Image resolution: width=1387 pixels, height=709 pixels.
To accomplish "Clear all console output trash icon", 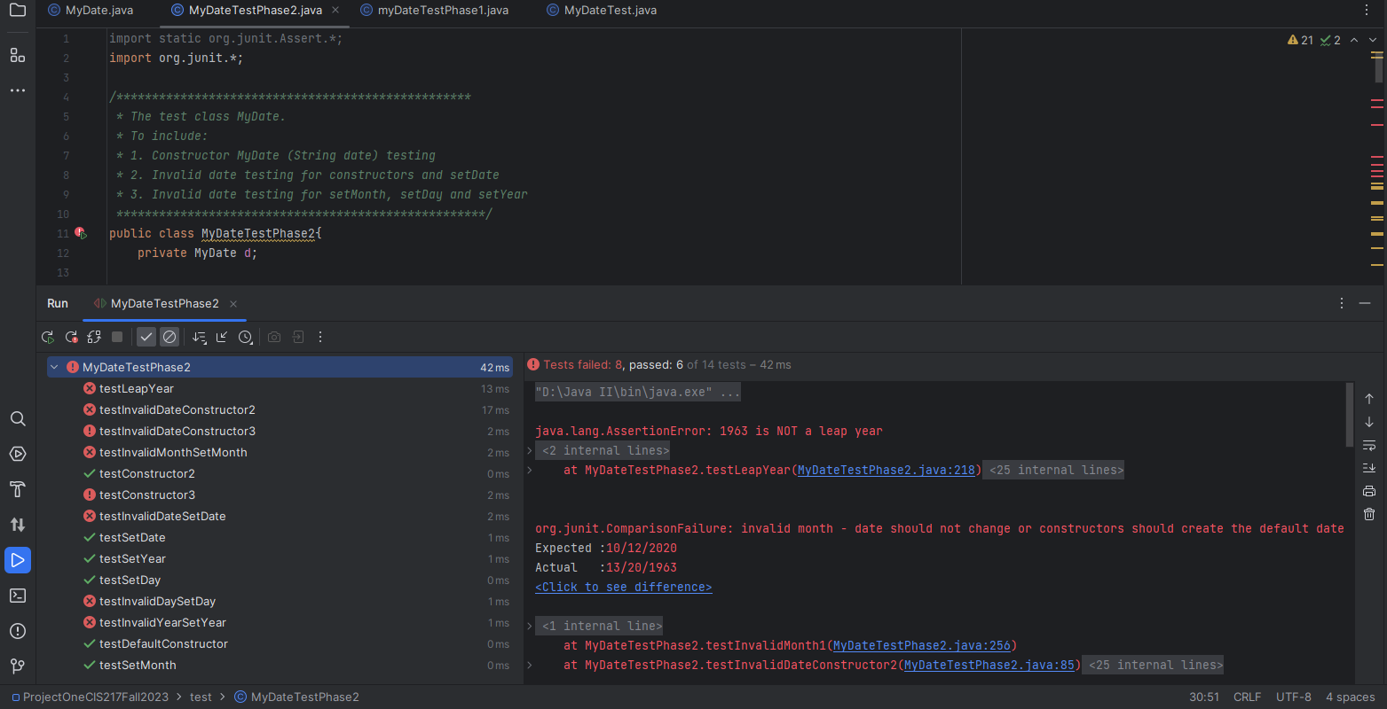I will (x=1369, y=514).
